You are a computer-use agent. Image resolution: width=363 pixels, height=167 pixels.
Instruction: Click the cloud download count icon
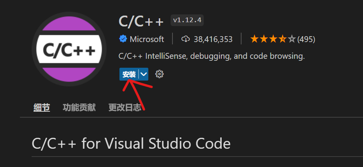click(x=186, y=39)
